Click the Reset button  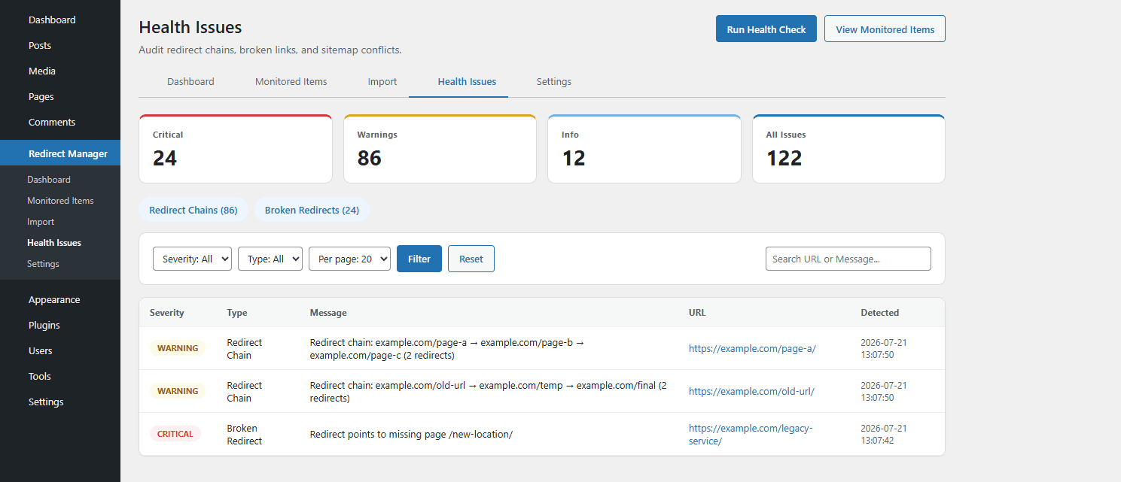tap(471, 259)
